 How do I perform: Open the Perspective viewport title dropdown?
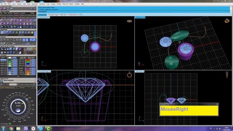[145, 17]
